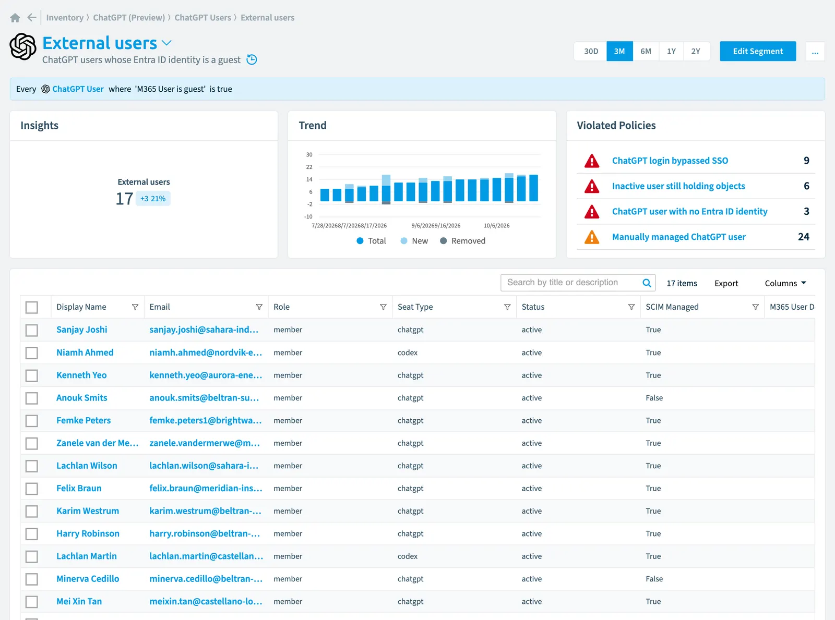Go to the home page icon
The image size is (835, 620).
pyautogui.click(x=15, y=18)
